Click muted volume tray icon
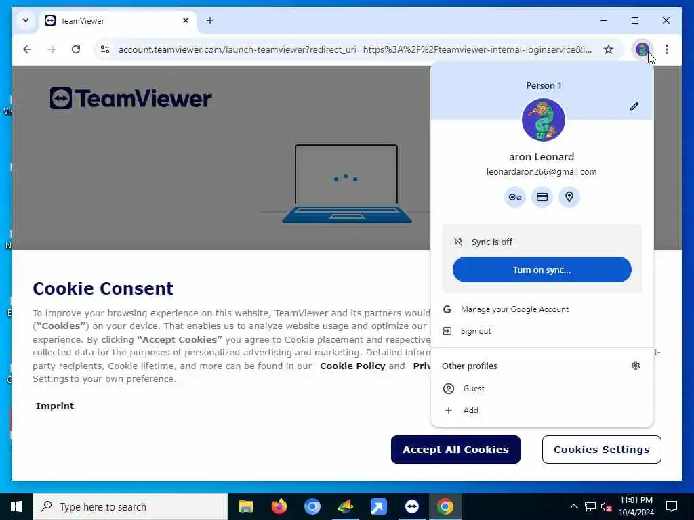 pyautogui.click(x=607, y=506)
